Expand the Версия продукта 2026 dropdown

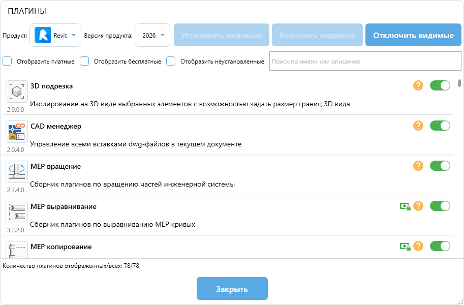(x=152, y=35)
